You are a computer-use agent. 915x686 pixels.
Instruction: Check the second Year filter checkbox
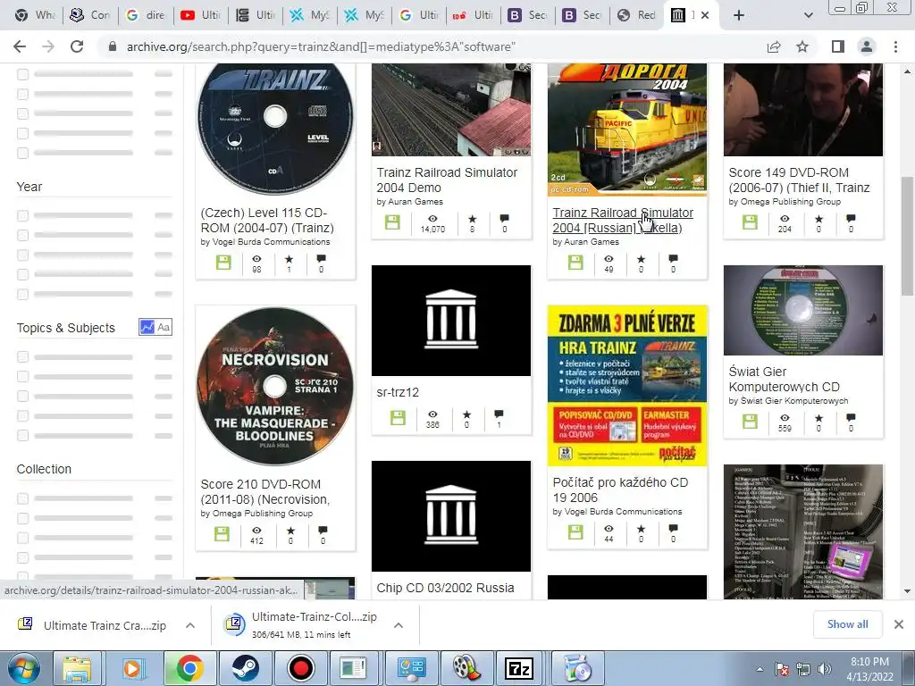tap(22, 235)
